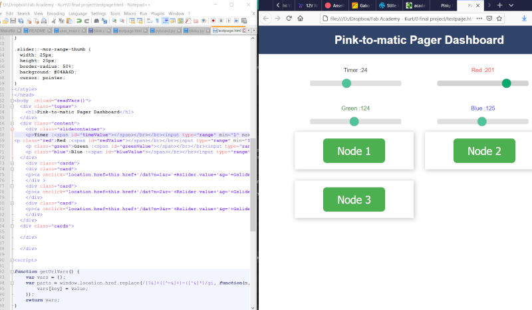Click Firefox back arrow
Screen dimensions: 532x310
click(266, 19)
